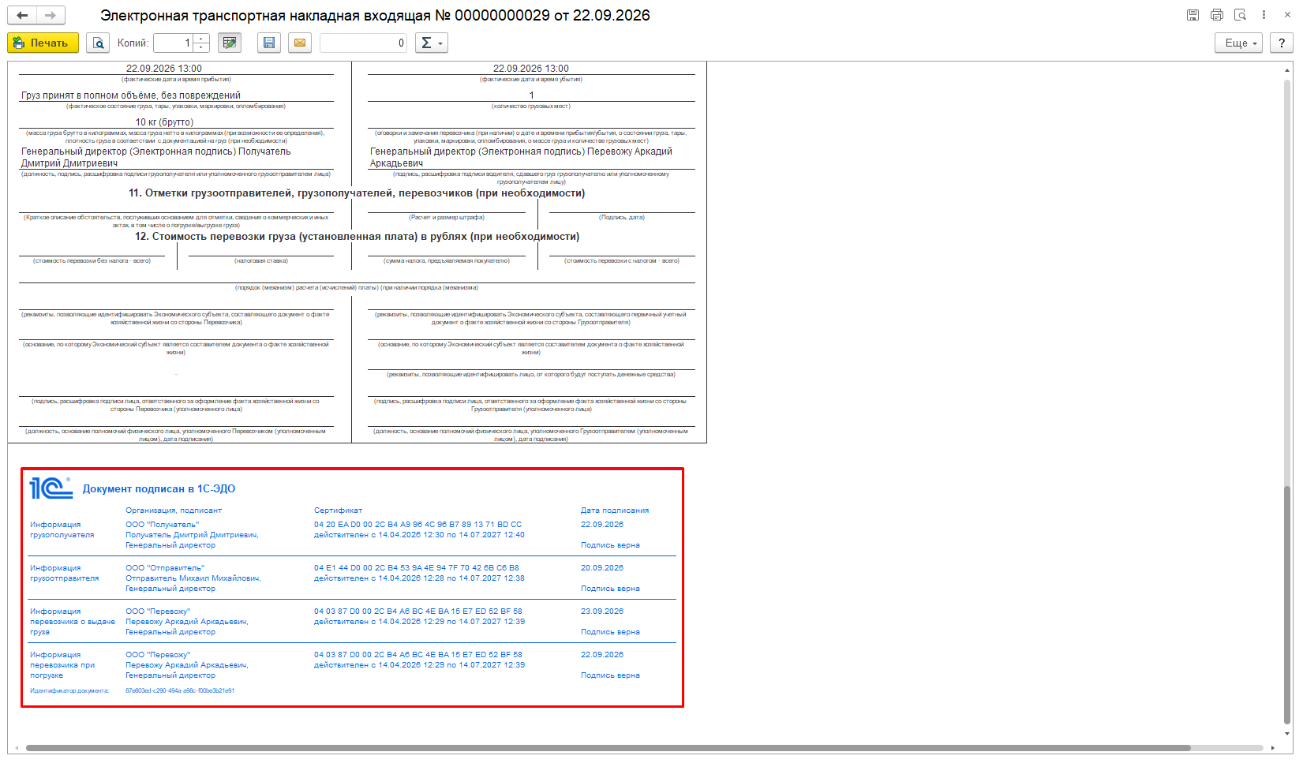Open title bar page preview icon
This screenshot has height=763, width=1303.
point(1240,15)
